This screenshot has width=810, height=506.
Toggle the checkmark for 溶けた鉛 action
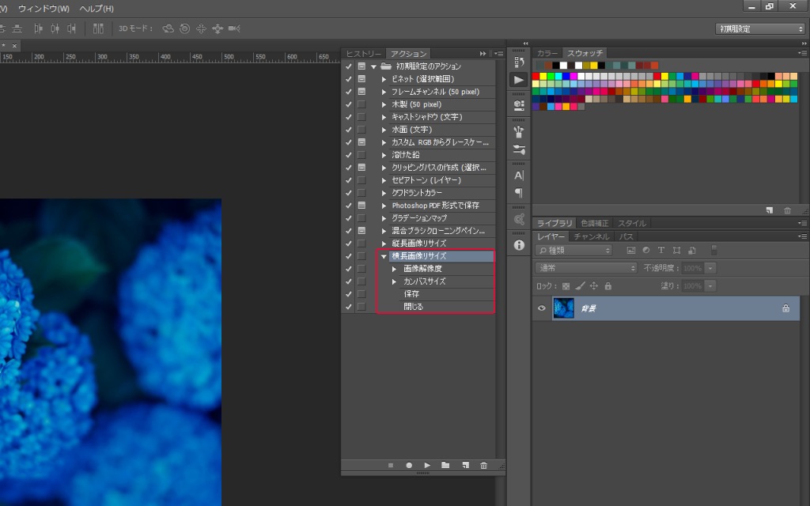[x=349, y=155]
